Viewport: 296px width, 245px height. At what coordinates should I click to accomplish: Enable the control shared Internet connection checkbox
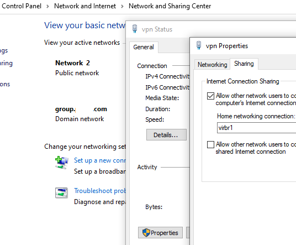(210, 144)
